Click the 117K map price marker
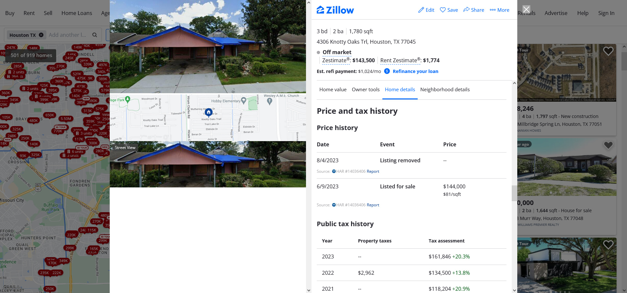This screenshot has height=293, width=627. tap(79, 139)
